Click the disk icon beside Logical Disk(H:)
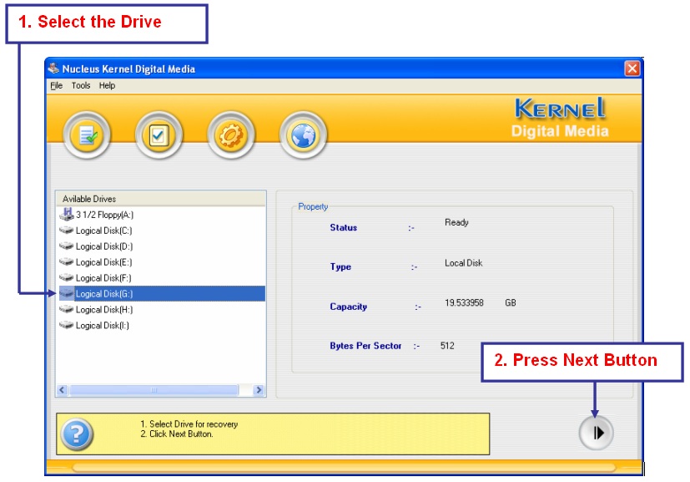This screenshot has height=482, width=690. pos(67,309)
